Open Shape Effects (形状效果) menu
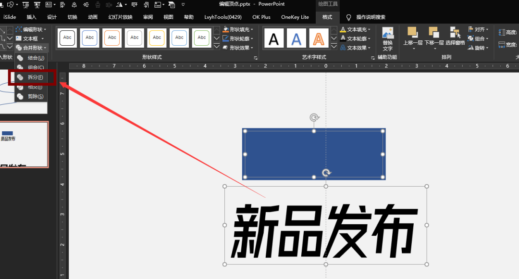Image resolution: width=519 pixels, height=279 pixels. [238, 48]
